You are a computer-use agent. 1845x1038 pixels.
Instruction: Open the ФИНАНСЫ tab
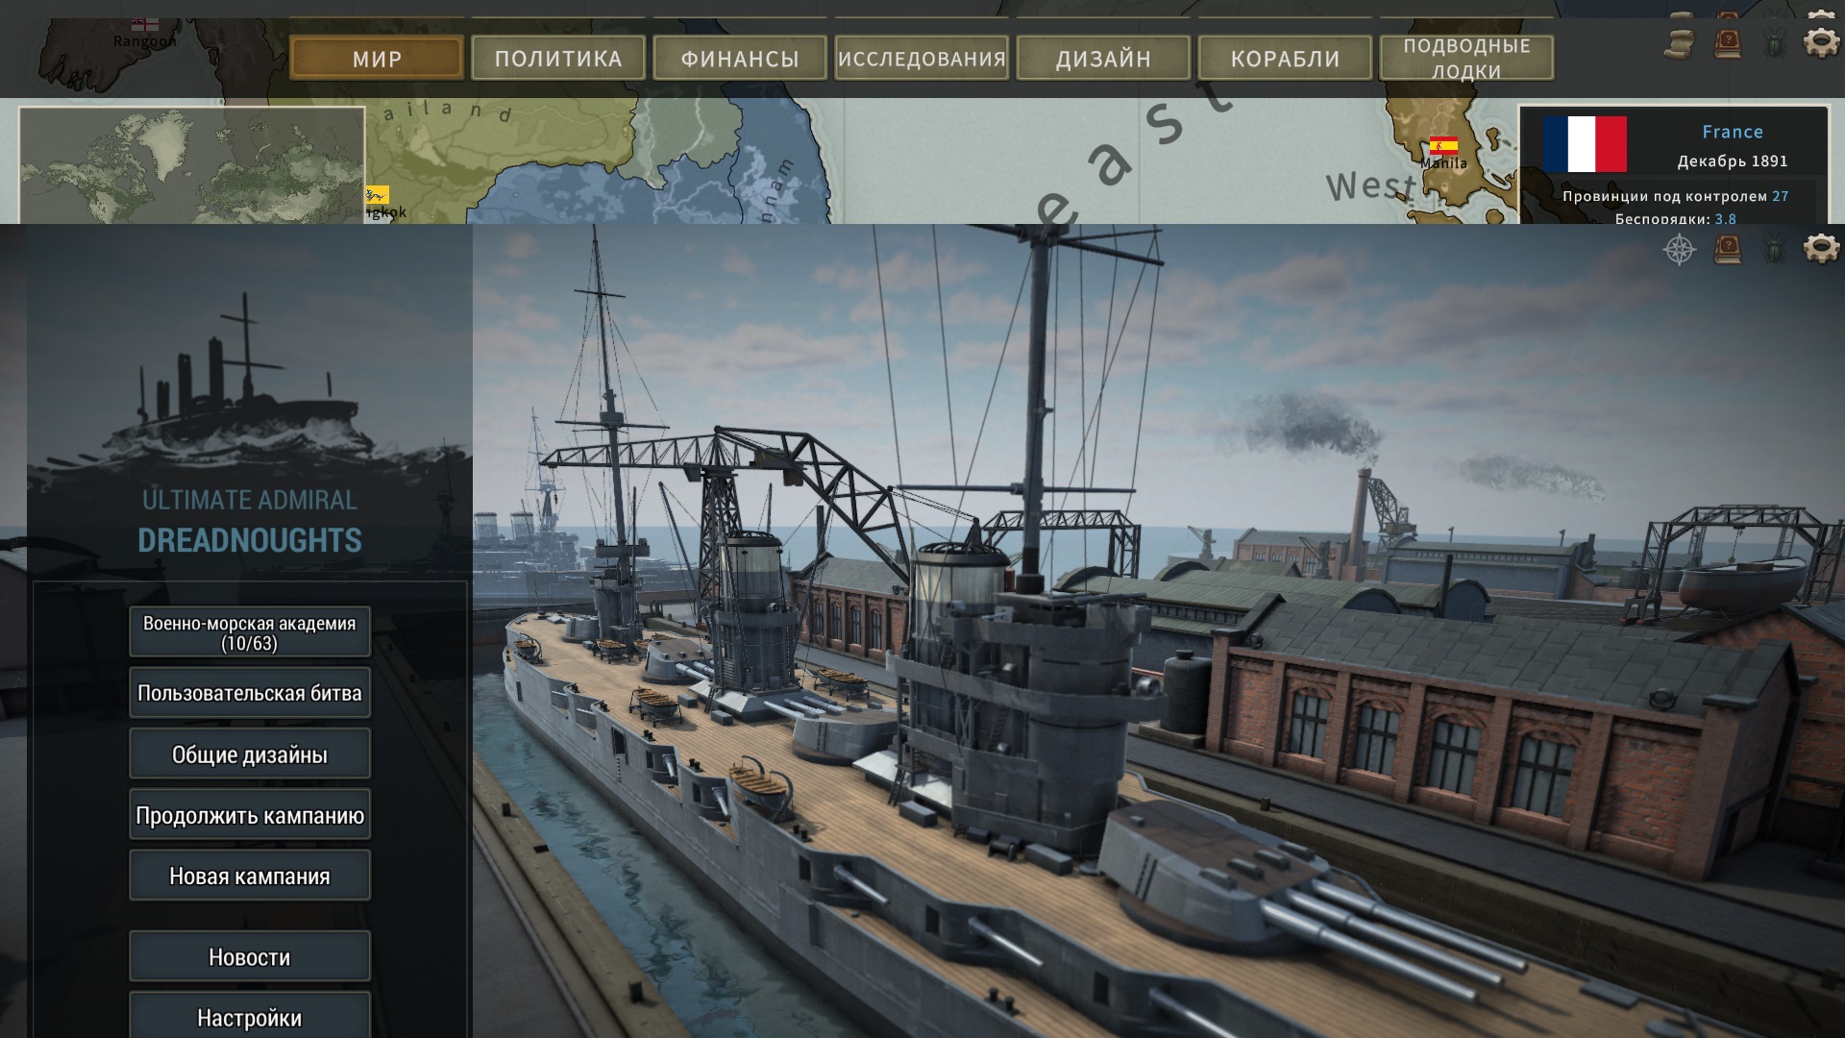click(x=740, y=59)
